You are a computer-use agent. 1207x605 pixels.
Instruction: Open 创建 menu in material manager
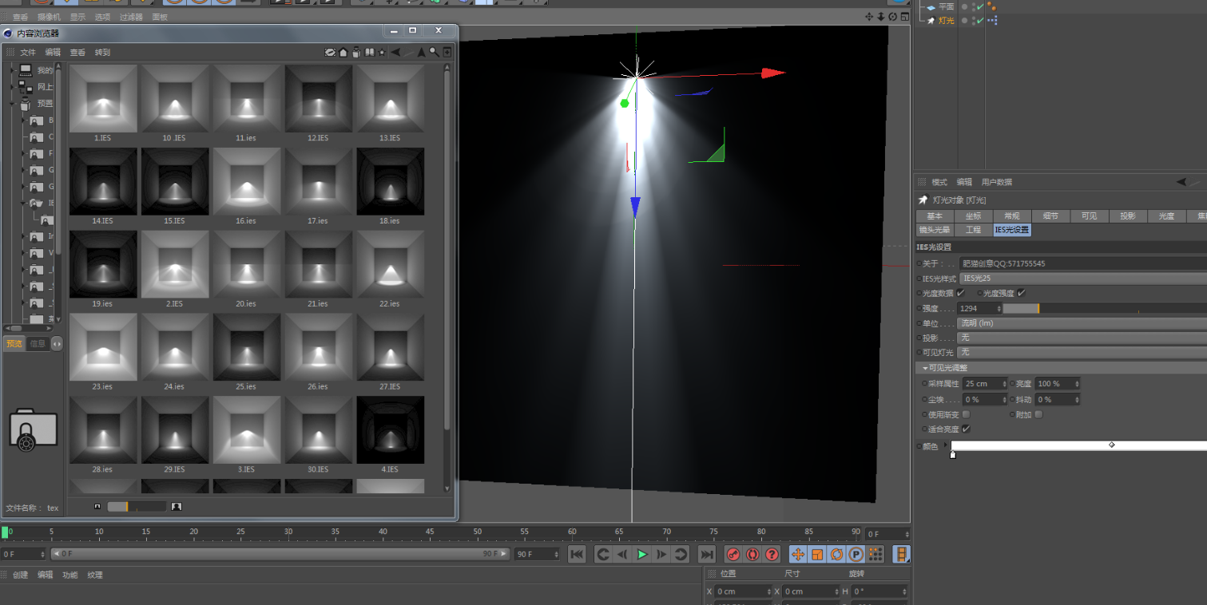[x=20, y=575]
